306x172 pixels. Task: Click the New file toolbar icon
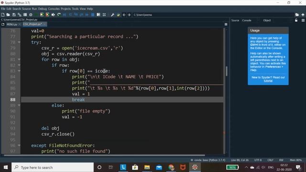pyautogui.click(x=3, y=15)
